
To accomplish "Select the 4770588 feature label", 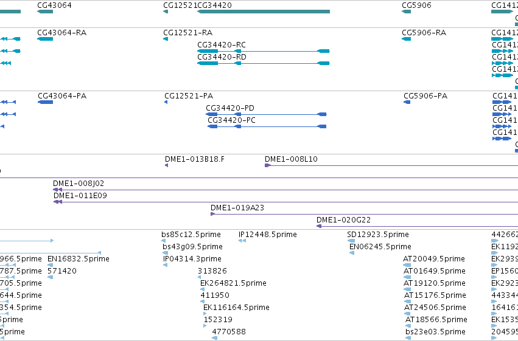I will click(229, 332).
